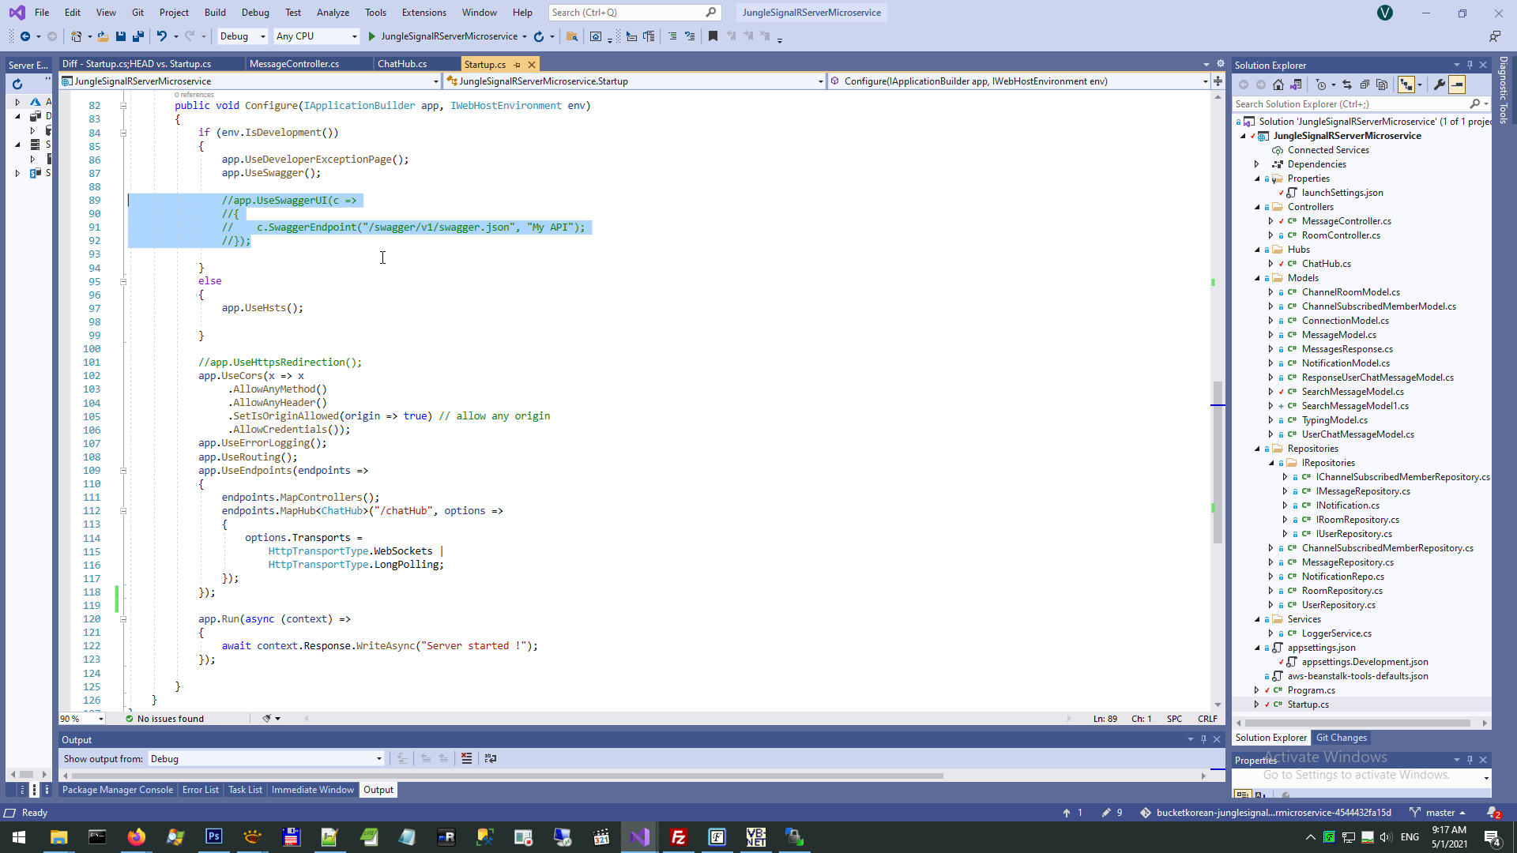The width and height of the screenshot is (1517, 853).
Task: Open the Show output from Debug dropdown
Action: [378, 758]
